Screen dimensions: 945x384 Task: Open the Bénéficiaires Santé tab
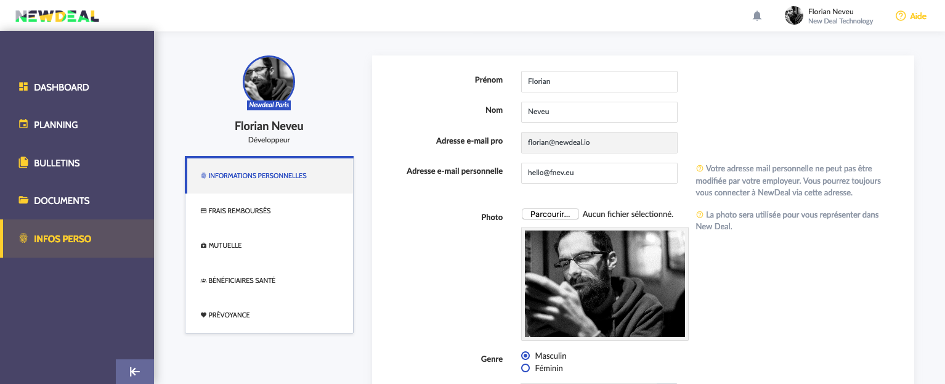(x=241, y=280)
